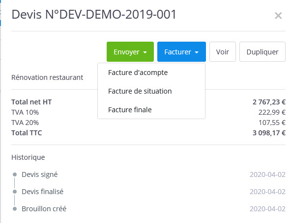Select the Devis signé history entry
This screenshot has width=291, height=223.
pos(39,174)
